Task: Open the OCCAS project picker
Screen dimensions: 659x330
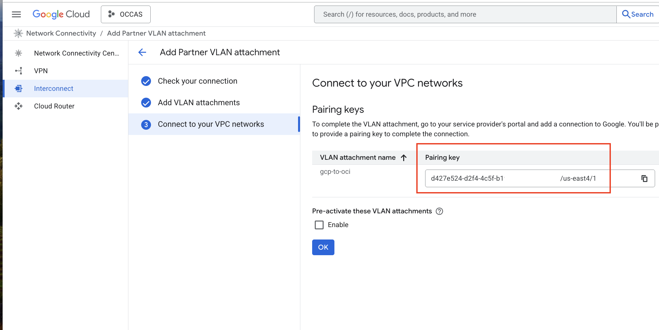Action: tap(126, 14)
